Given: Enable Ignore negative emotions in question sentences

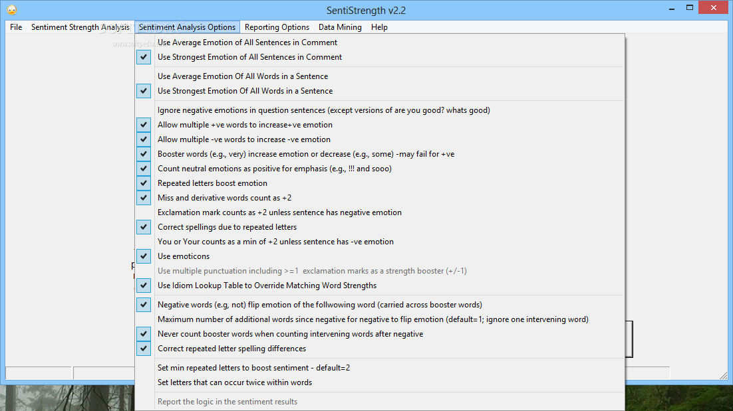Looking at the screenshot, I should (380, 111).
